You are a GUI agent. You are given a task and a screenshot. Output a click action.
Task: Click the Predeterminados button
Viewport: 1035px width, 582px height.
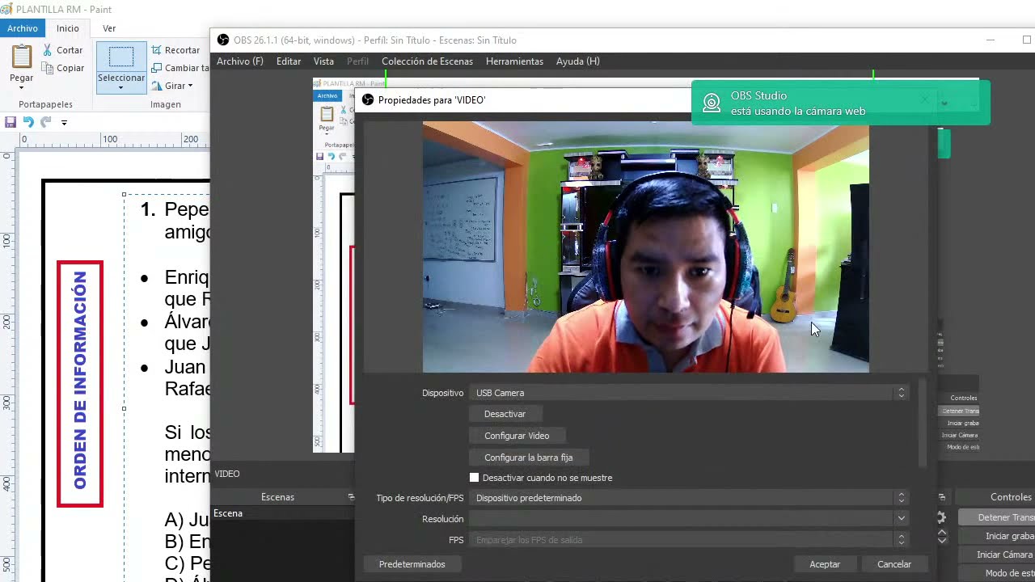tap(412, 564)
